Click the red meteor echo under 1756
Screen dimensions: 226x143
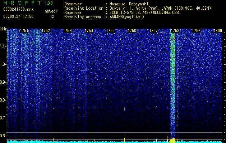click(x=125, y=109)
